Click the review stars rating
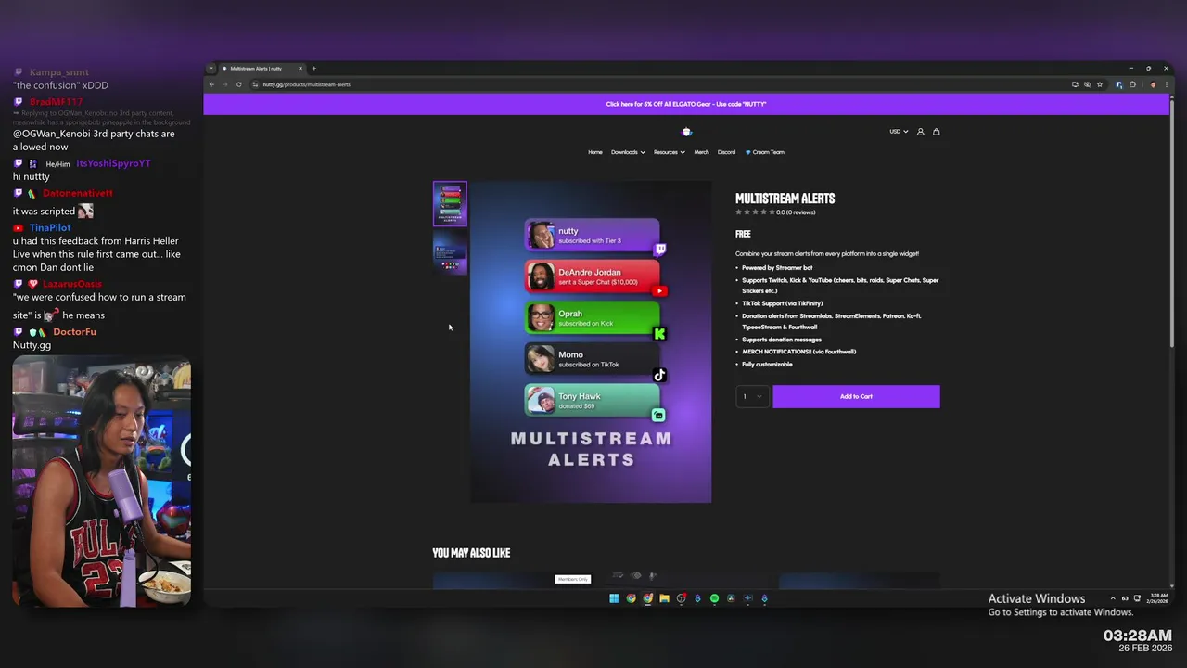 [x=755, y=212]
